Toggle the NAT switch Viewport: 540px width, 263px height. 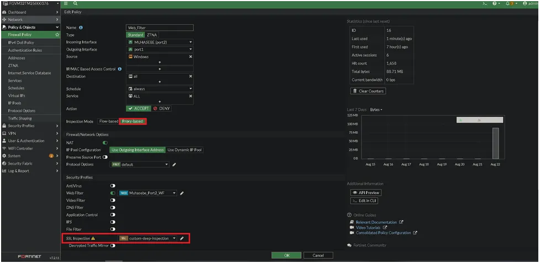105,142
